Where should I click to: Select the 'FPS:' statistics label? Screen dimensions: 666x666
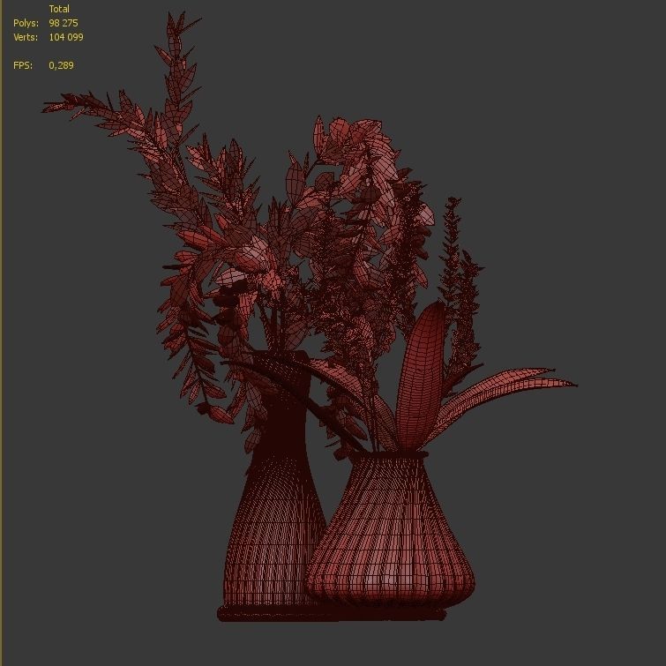point(23,65)
